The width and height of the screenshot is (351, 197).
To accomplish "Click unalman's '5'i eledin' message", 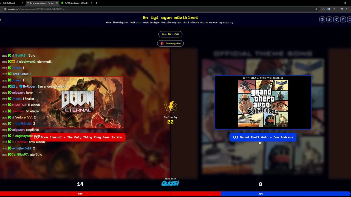I will [20, 111].
